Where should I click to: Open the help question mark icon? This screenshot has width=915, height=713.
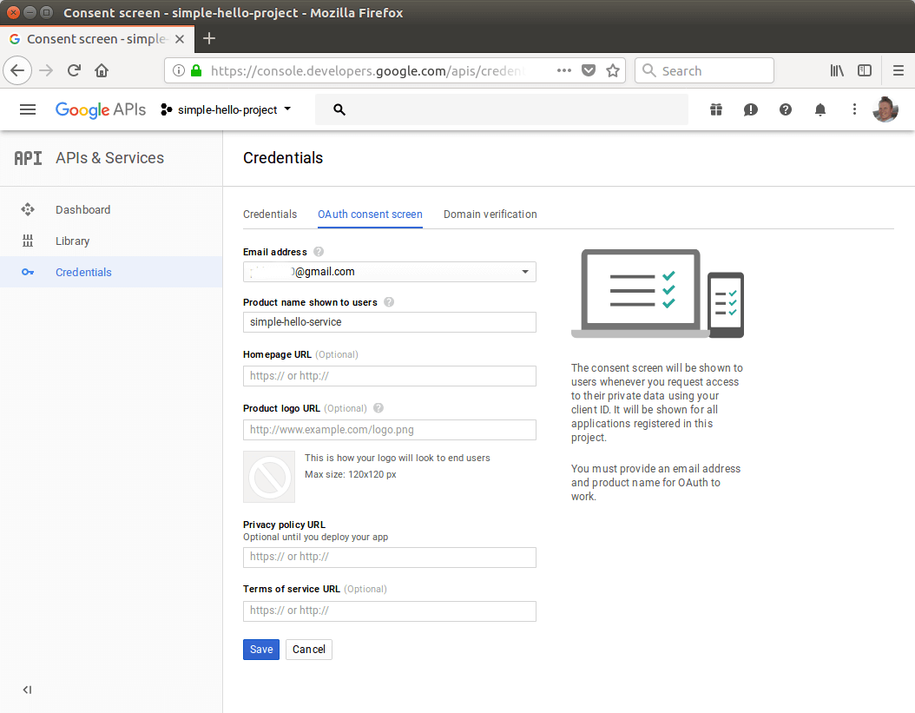pos(785,109)
